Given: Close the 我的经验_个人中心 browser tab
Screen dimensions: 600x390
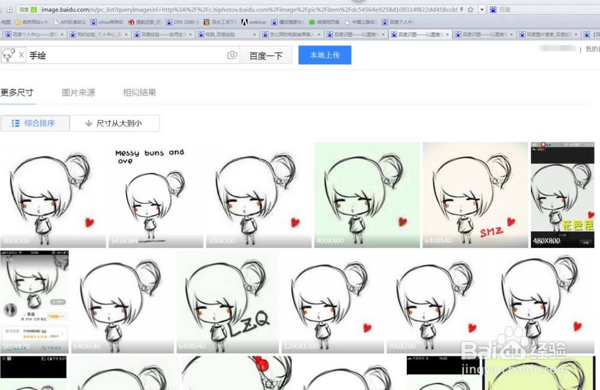Looking at the screenshot, I should tap(126, 34).
